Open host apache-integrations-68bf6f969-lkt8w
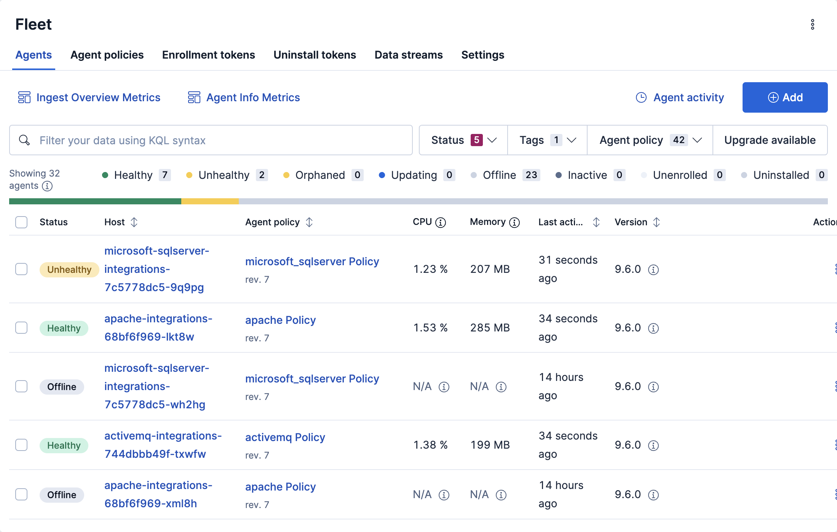This screenshot has height=532, width=837. point(158,328)
